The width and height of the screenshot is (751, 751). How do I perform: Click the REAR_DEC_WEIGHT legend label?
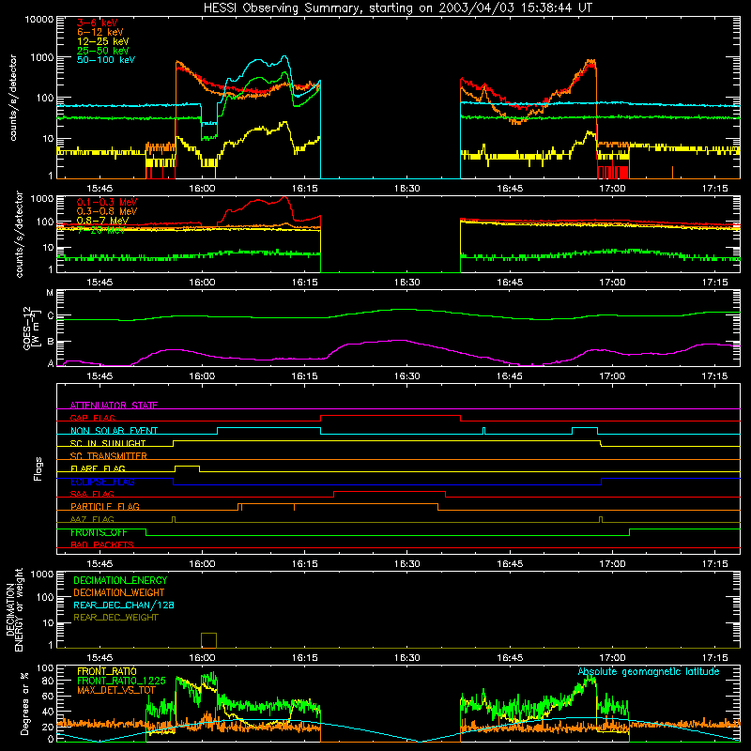(115, 618)
